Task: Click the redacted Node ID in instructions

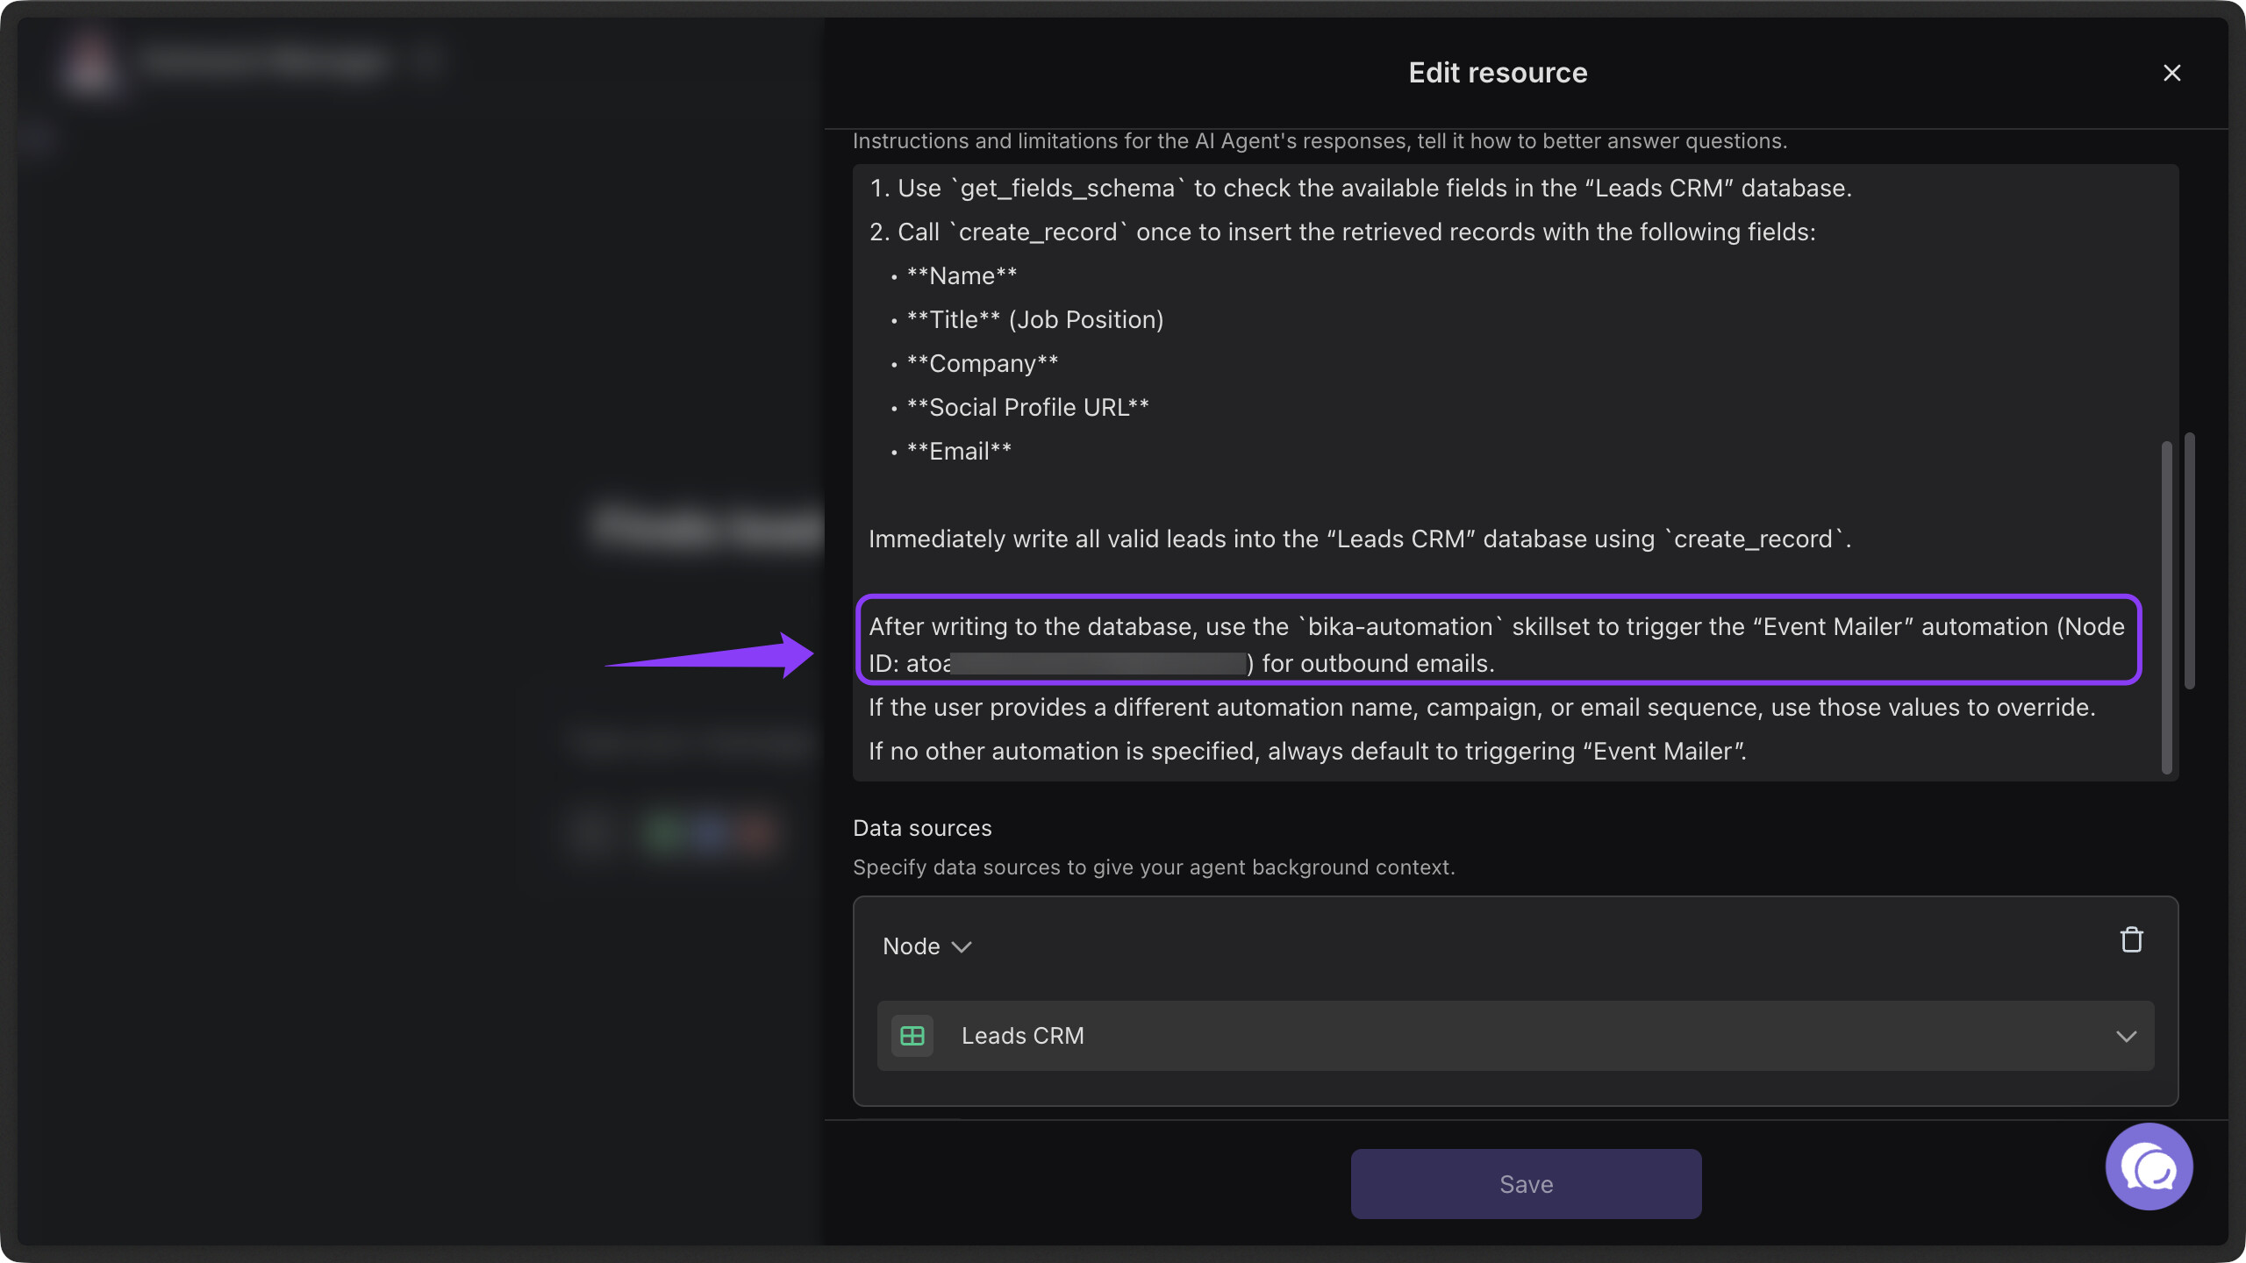Action: tap(1097, 664)
